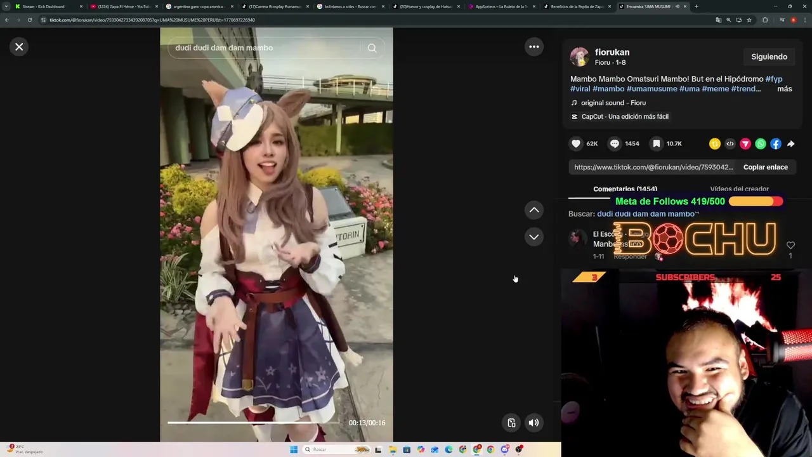812x457 pixels.
Task: Go to previous video with up chevron
Action: [x=534, y=210]
